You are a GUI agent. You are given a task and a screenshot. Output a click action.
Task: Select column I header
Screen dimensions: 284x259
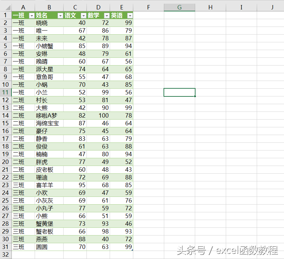click(242, 7)
